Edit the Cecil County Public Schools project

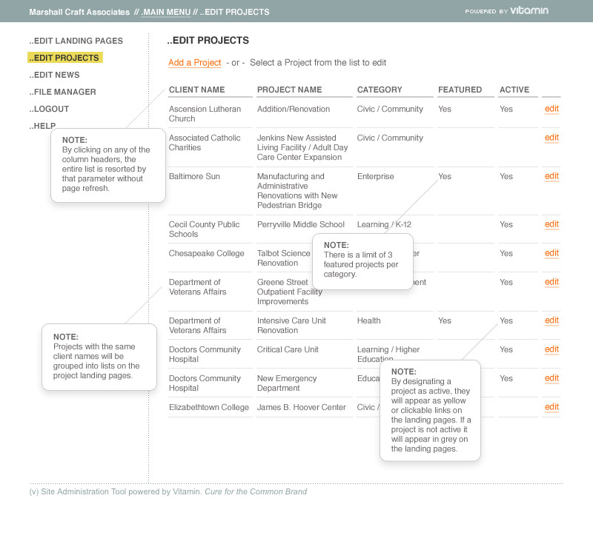pyautogui.click(x=551, y=224)
